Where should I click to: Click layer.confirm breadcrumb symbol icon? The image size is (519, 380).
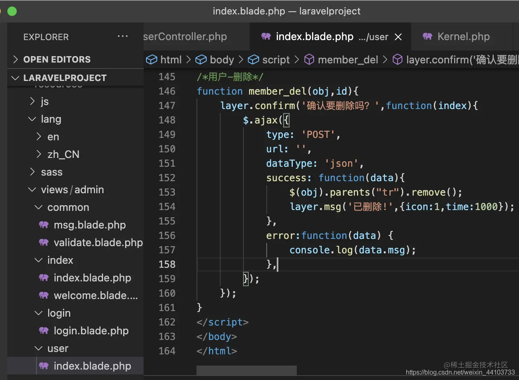click(x=397, y=60)
